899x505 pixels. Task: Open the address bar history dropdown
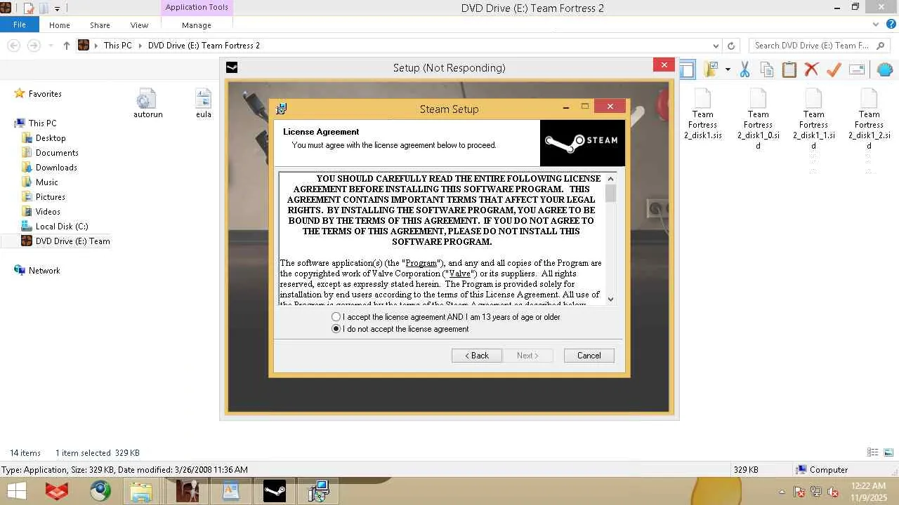716,46
